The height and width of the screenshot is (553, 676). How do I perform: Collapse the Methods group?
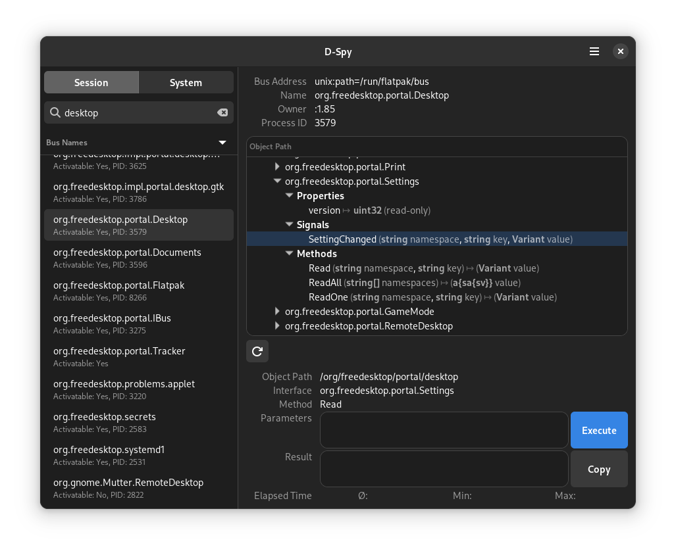click(289, 253)
